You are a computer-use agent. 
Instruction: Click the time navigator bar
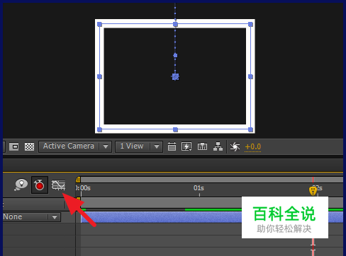coord(212,180)
